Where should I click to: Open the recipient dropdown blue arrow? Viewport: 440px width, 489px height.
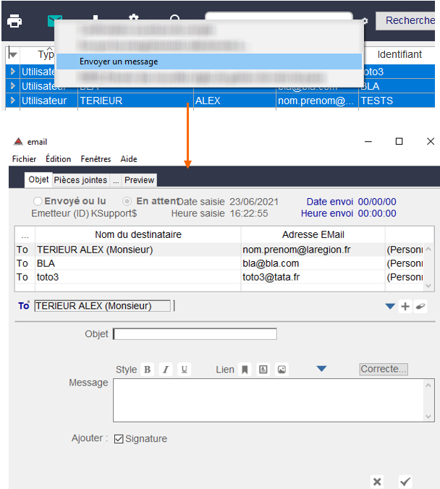[390, 306]
